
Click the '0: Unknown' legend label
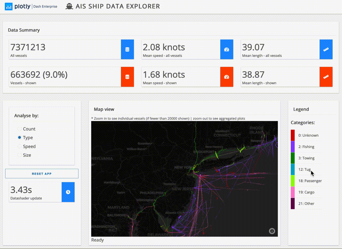click(308, 135)
